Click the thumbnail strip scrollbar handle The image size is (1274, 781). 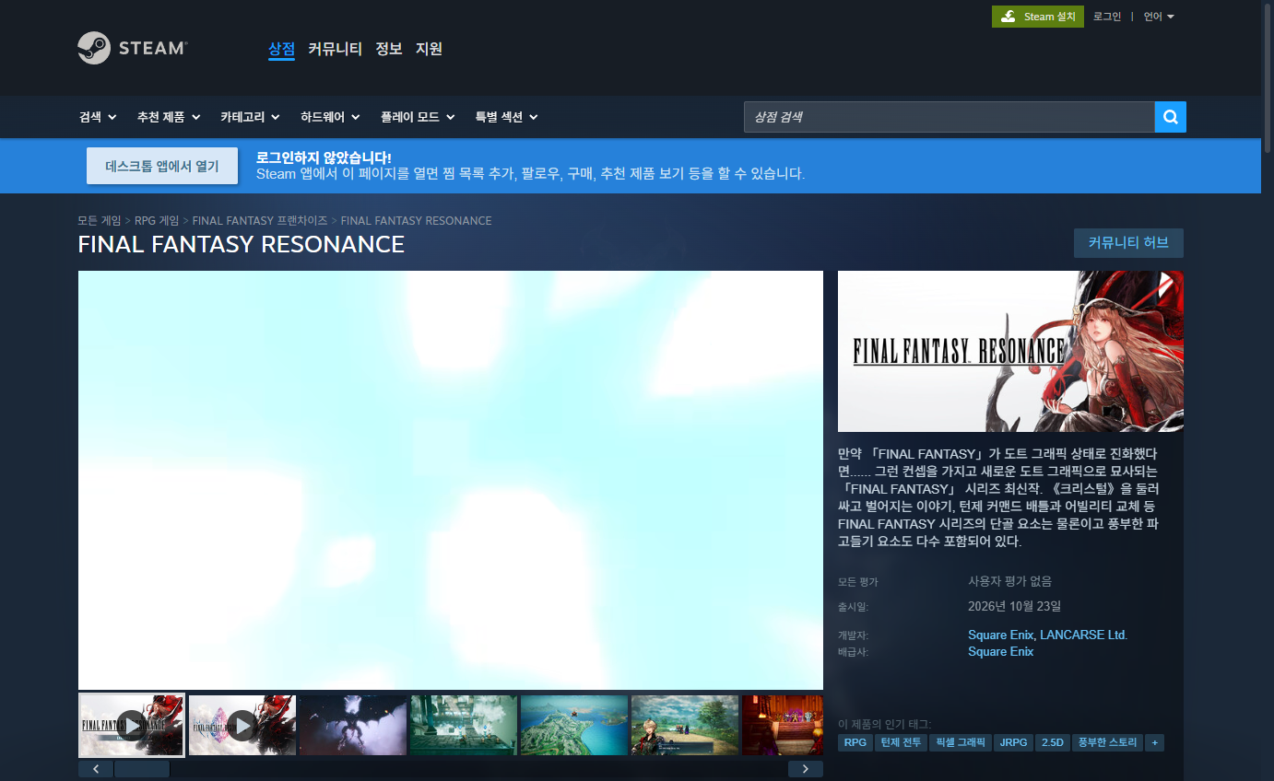[142, 769]
